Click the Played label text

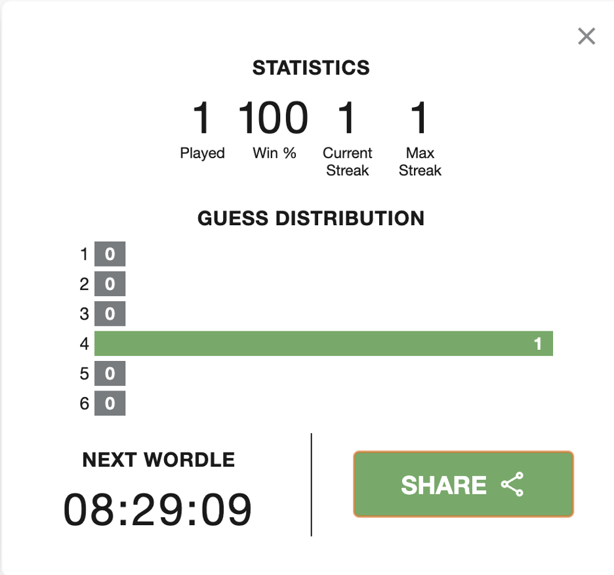pyautogui.click(x=201, y=153)
